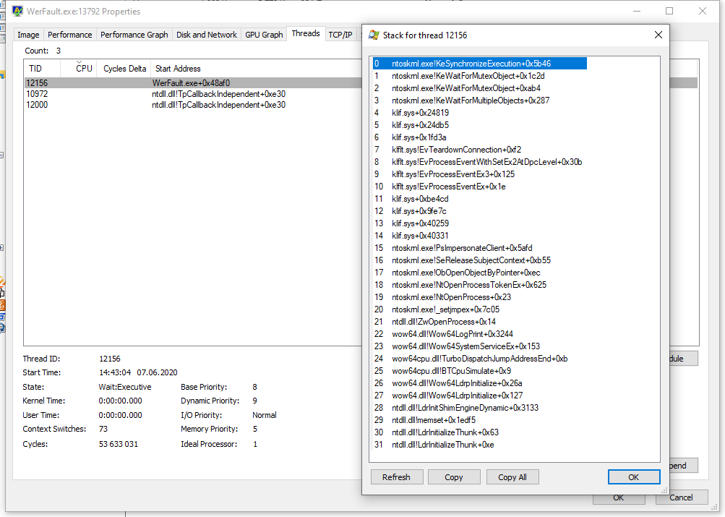
Task: Select stack frame ZwOpenProcess+0x14
Action: point(480,322)
